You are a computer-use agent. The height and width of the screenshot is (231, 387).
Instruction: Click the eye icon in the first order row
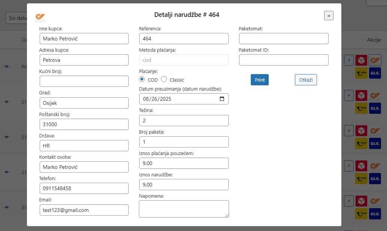point(6,67)
